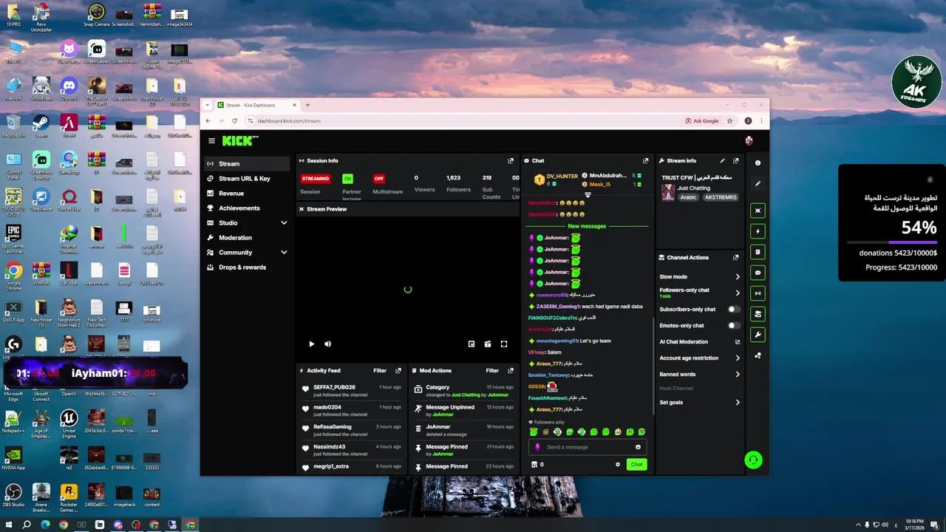This screenshot has width=946, height=532.
Task: Open the Mod Actions filter
Action: (492, 370)
